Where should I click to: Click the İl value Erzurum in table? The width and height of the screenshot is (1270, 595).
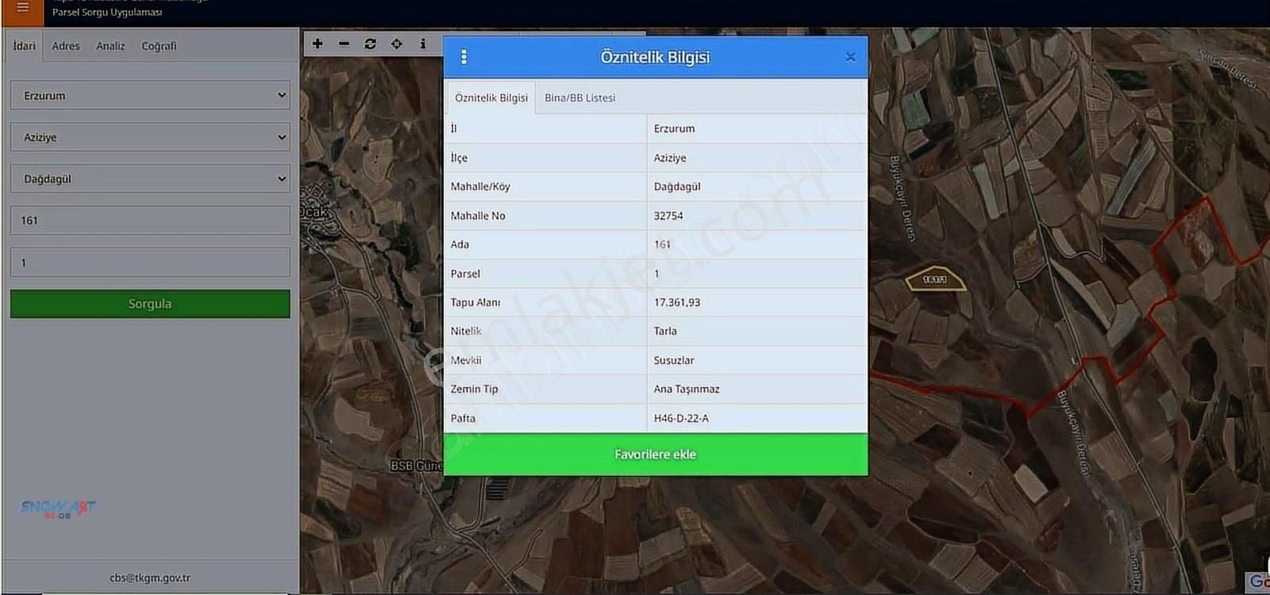coord(674,129)
